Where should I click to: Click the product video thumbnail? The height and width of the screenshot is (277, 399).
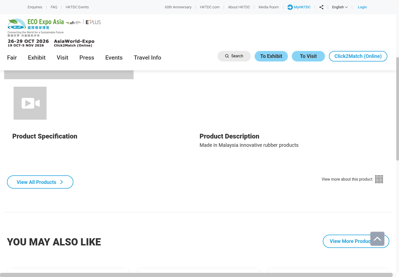[x=30, y=103]
